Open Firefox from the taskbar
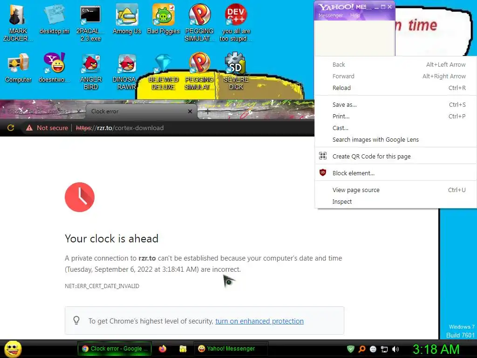The height and width of the screenshot is (358, 477). click(x=163, y=349)
